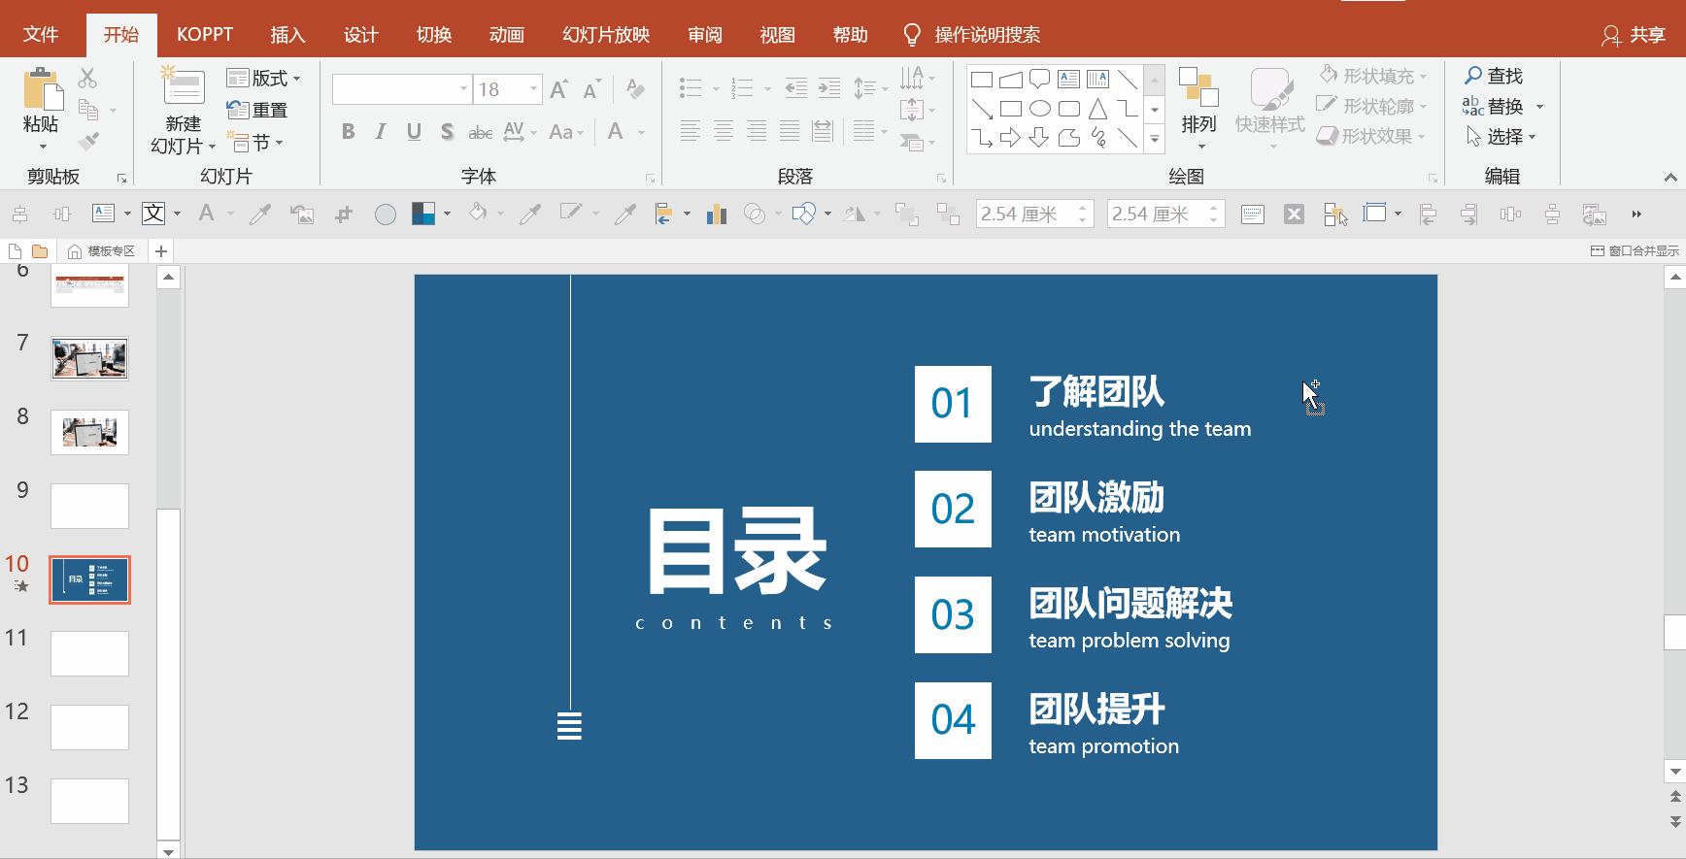Image resolution: width=1686 pixels, height=859 pixels.
Task: Toggle center text alignment
Action: pos(724,131)
